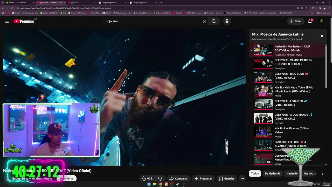Viewport: 332px width, 187px height.
Task: Play GEEZYDEE - VAMOS PA BELEN 3 thumbnail
Action: 263,63
